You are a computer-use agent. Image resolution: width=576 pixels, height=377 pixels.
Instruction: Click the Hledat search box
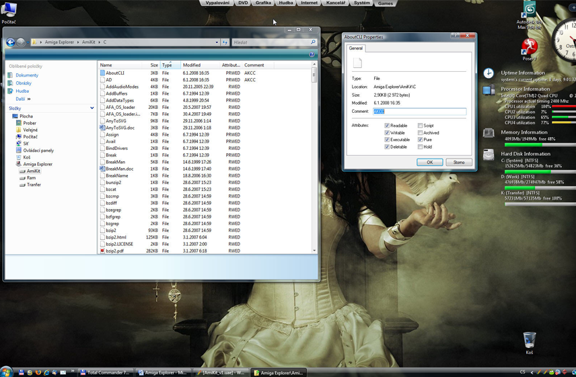click(271, 42)
